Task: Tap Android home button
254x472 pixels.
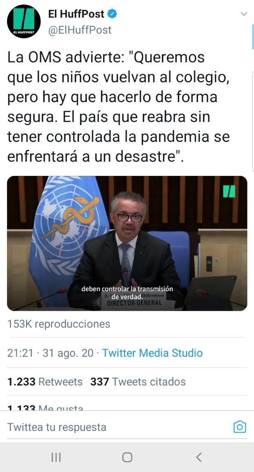Action: 127,457
